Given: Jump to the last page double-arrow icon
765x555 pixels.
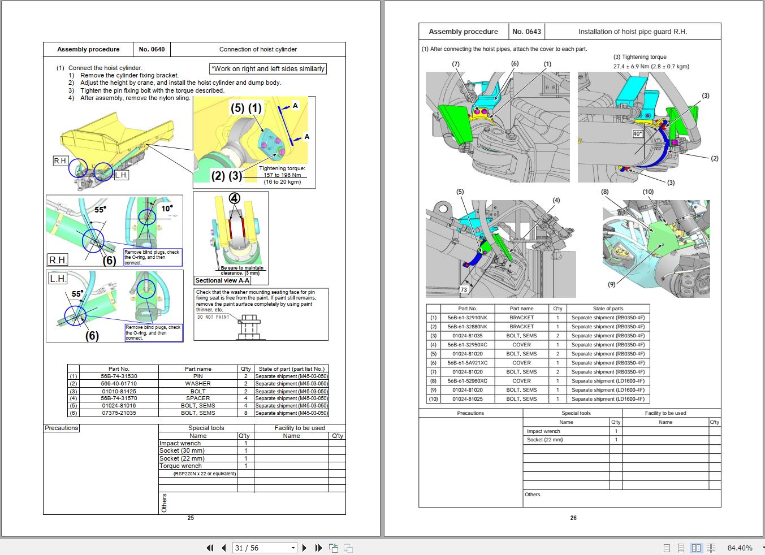Looking at the screenshot, I should pos(318,548).
